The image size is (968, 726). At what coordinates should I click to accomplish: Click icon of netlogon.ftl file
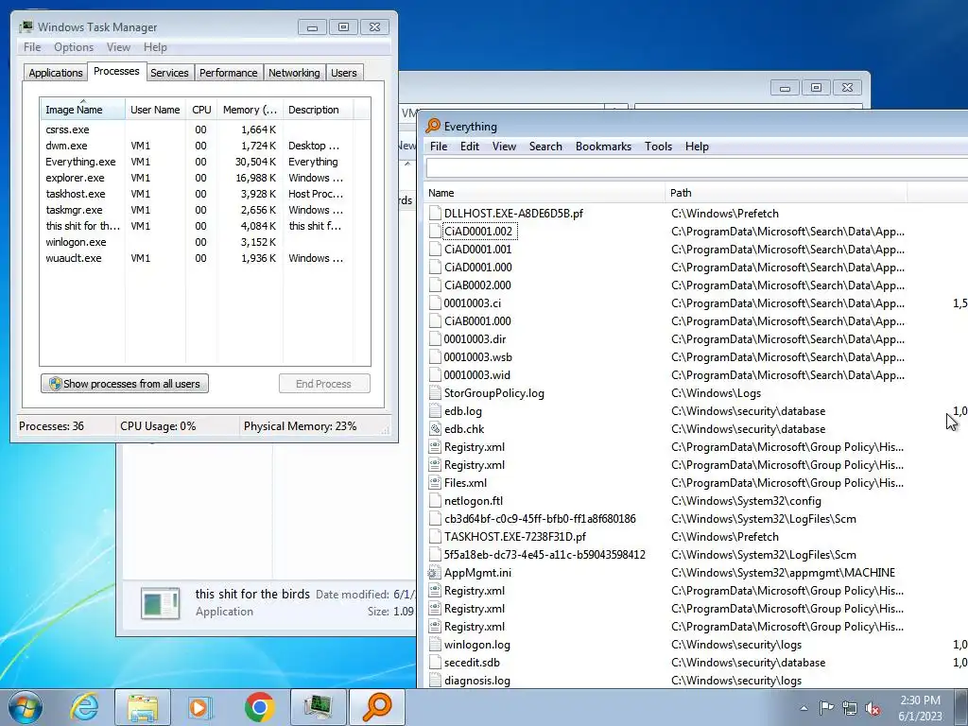tap(435, 501)
